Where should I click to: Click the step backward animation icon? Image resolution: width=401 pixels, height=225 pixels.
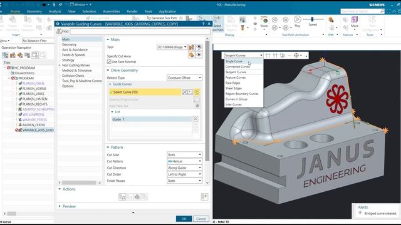click(x=274, y=19)
